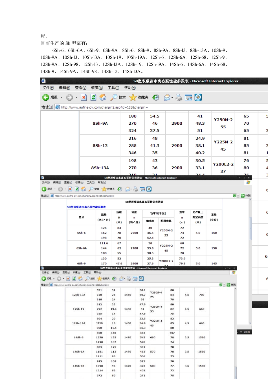
Task: Click 转到 button in the 6Sh-6 window
Action: (x=246, y=195)
